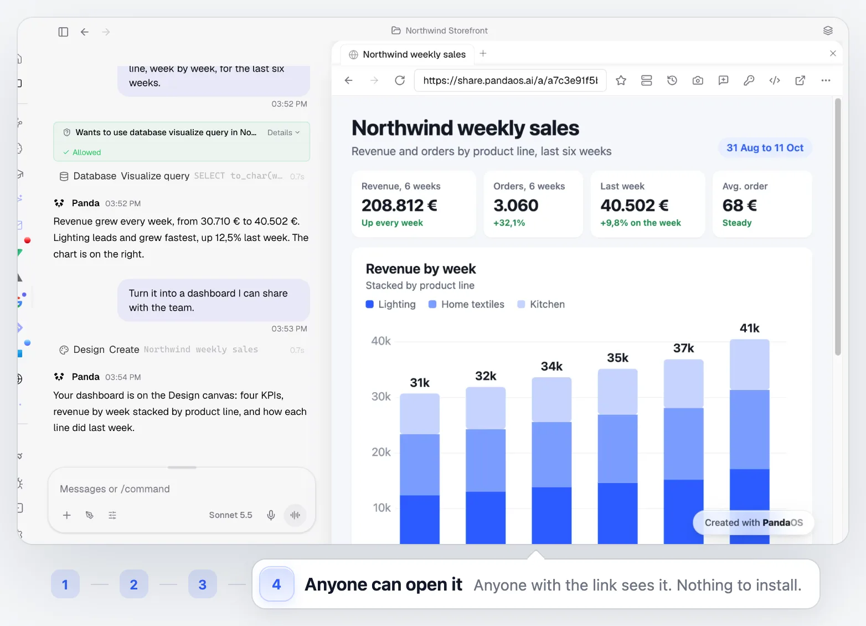This screenshot has height=626, width=866.
Task: Click the green Allowed status text
Action: click(x=86, y=152)
